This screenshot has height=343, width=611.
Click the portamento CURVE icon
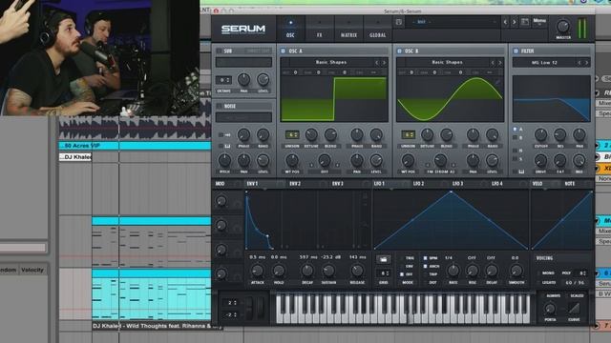[x=574, y=309]
